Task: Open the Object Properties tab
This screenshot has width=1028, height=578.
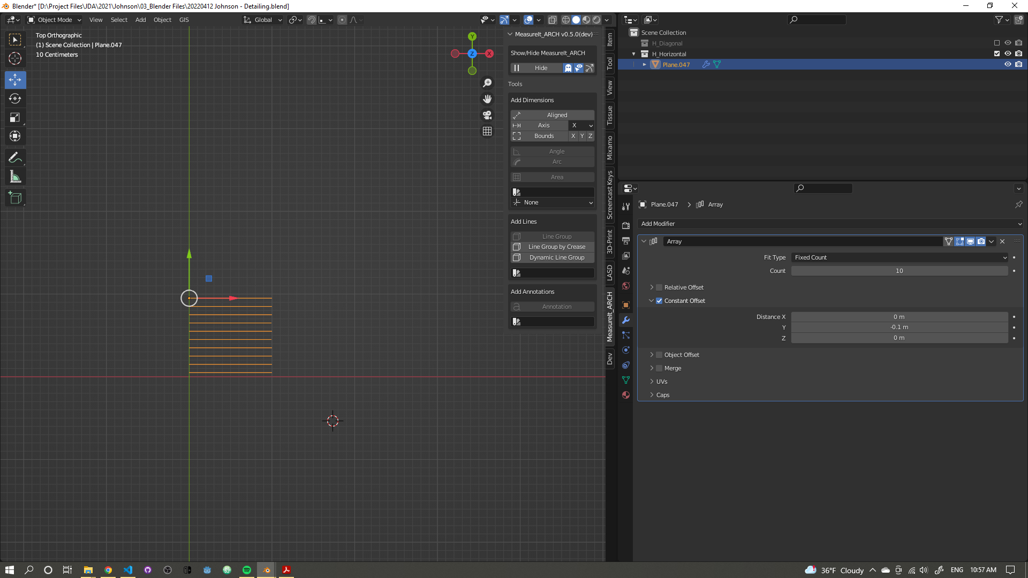Action: click(625, 305)
